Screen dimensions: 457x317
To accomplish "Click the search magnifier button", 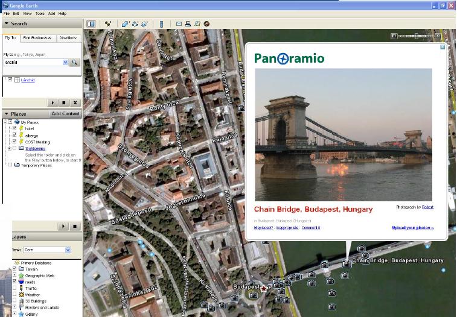I will pyautogui.click(x=75, y=62).
